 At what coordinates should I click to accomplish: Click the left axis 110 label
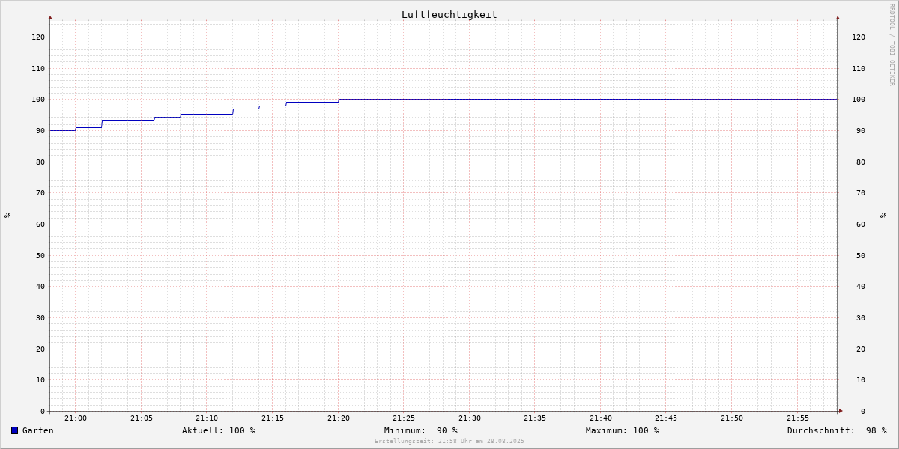pos(38,68)
